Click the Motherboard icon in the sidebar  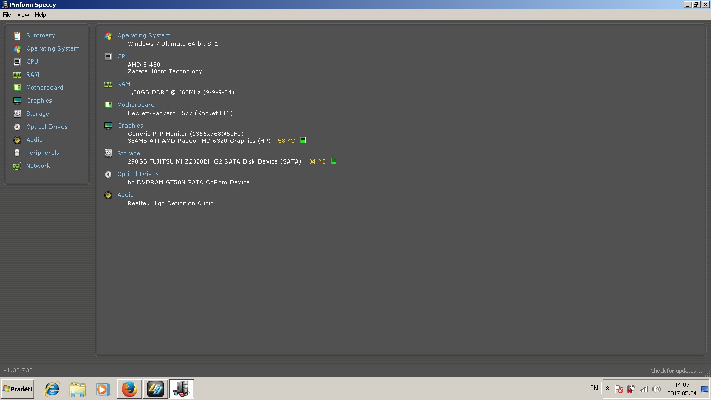(17, 87)
